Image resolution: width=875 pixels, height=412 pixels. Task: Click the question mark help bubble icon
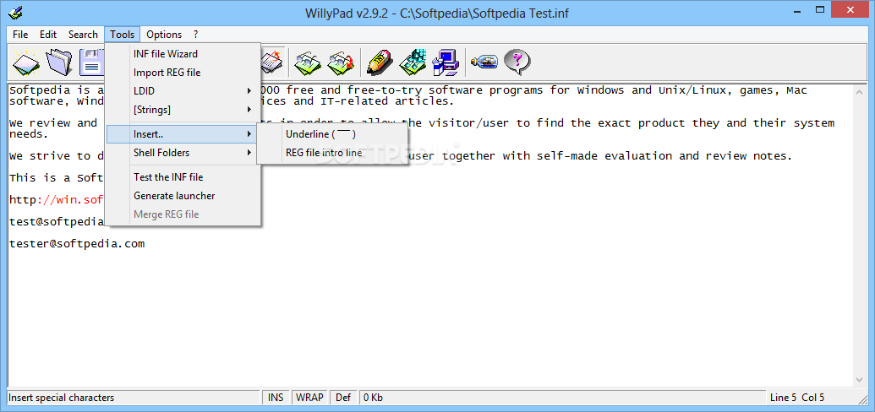coord(517,62)
